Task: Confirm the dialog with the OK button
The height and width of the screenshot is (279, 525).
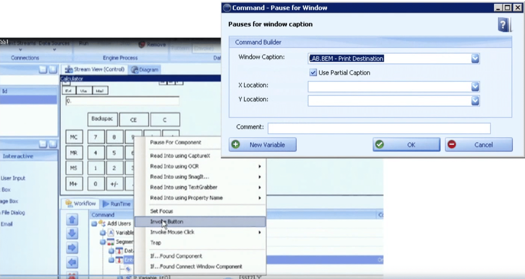Action: click(406, 145)
